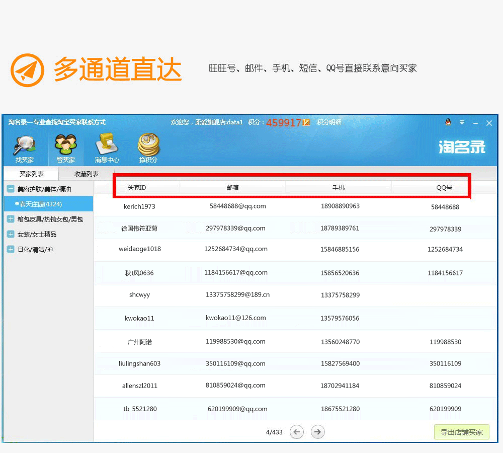Expand the 箱包皮具/热销女包/男包 category
The height and width of the screenshot is (453, 503).
[11, 219]
